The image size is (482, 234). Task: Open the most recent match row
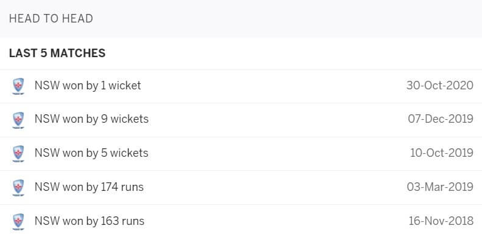(x=241, y=86)
